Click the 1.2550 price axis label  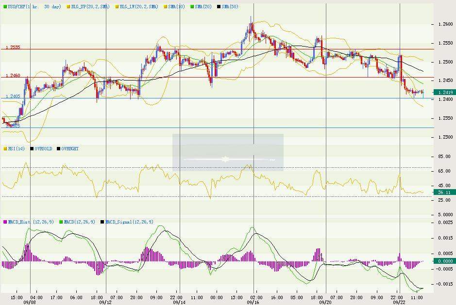click(445, 43)
